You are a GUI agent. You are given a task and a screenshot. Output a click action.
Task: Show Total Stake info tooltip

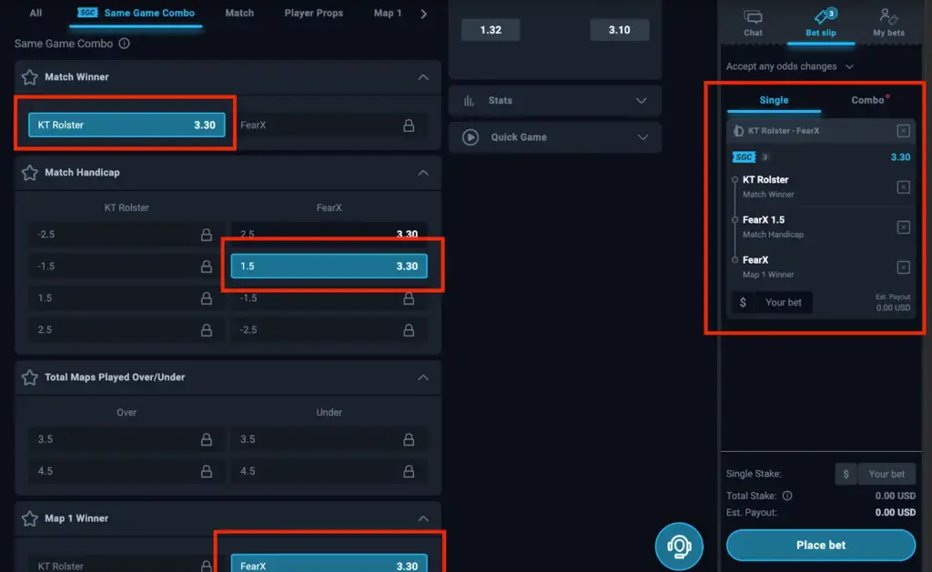point(787,496)
